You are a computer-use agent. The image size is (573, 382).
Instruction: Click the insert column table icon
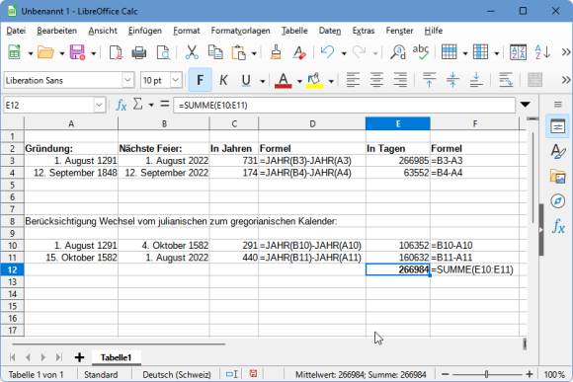tap(480, 52)
